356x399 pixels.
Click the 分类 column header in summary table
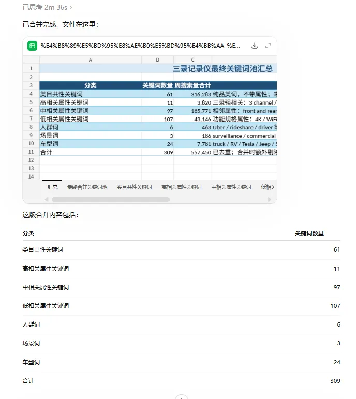coord(28,233)
